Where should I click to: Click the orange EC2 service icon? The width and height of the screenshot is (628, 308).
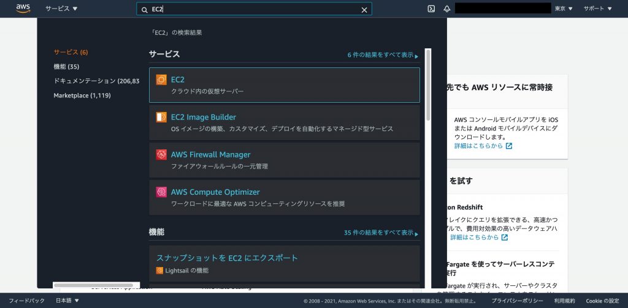[x=161, y=80]
